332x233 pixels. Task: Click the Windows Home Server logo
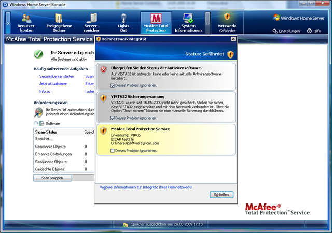click(299, 18)
